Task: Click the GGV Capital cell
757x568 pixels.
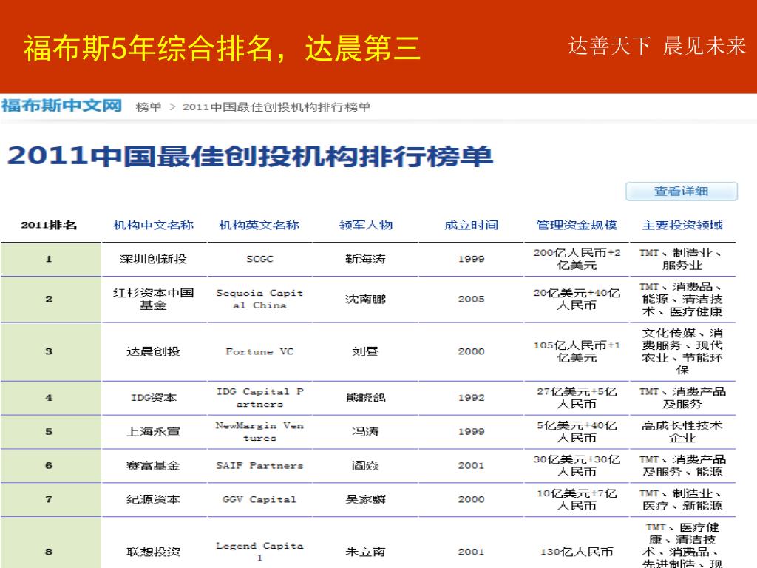Action: (259, 499)
